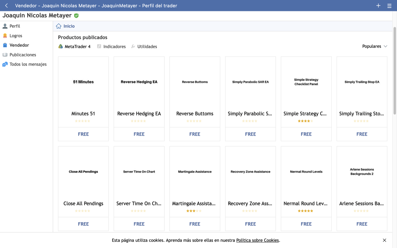Click the green verified badge icon

(76, 16)
